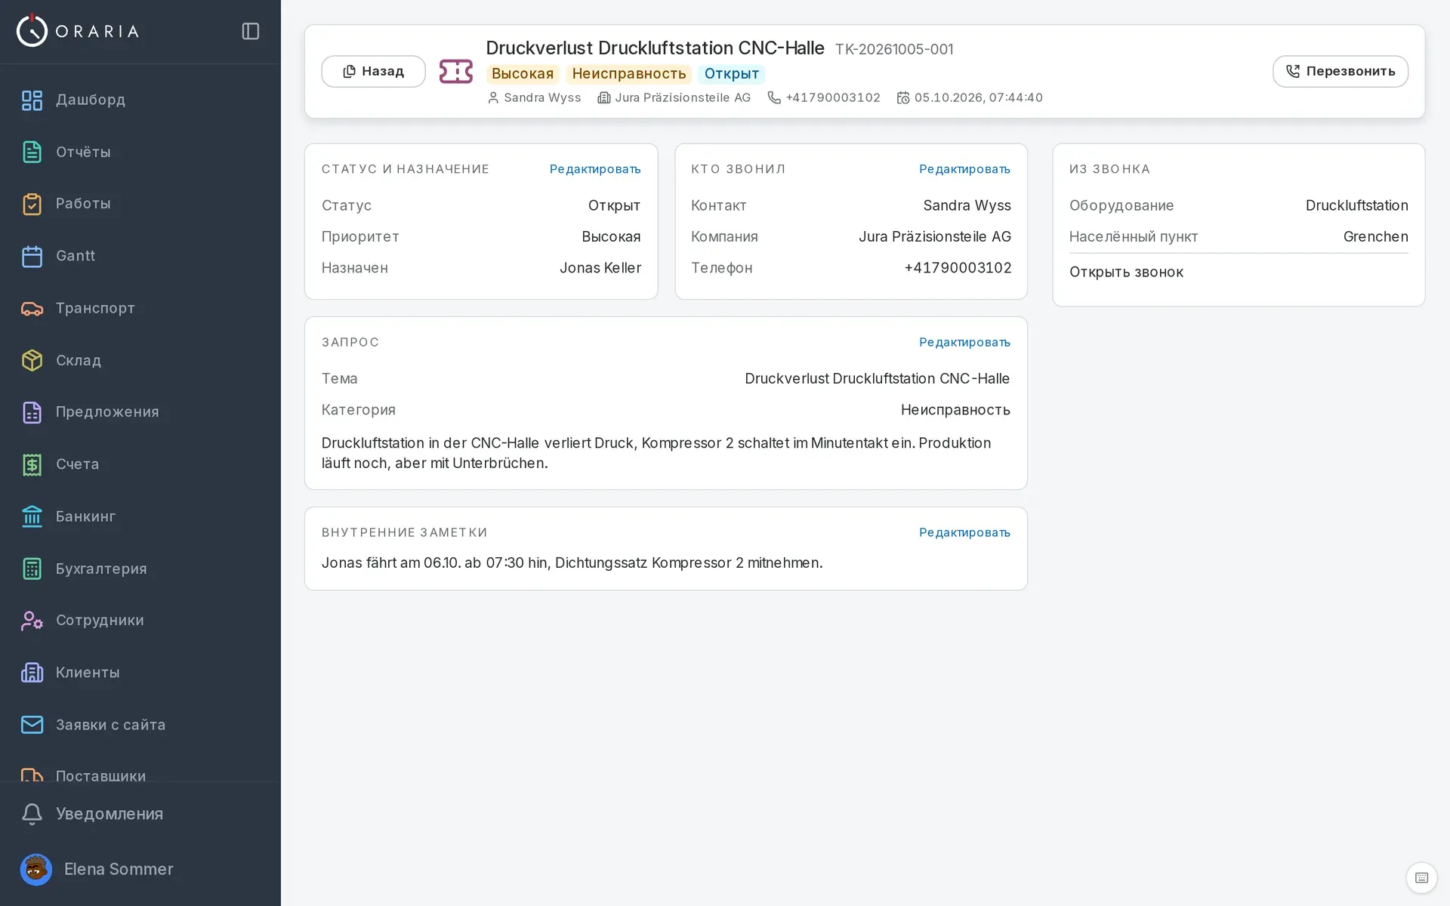1450x906 pixels.
Task: Open the Бухгалтерия calculator icon
Action: (x=32, y=569)
